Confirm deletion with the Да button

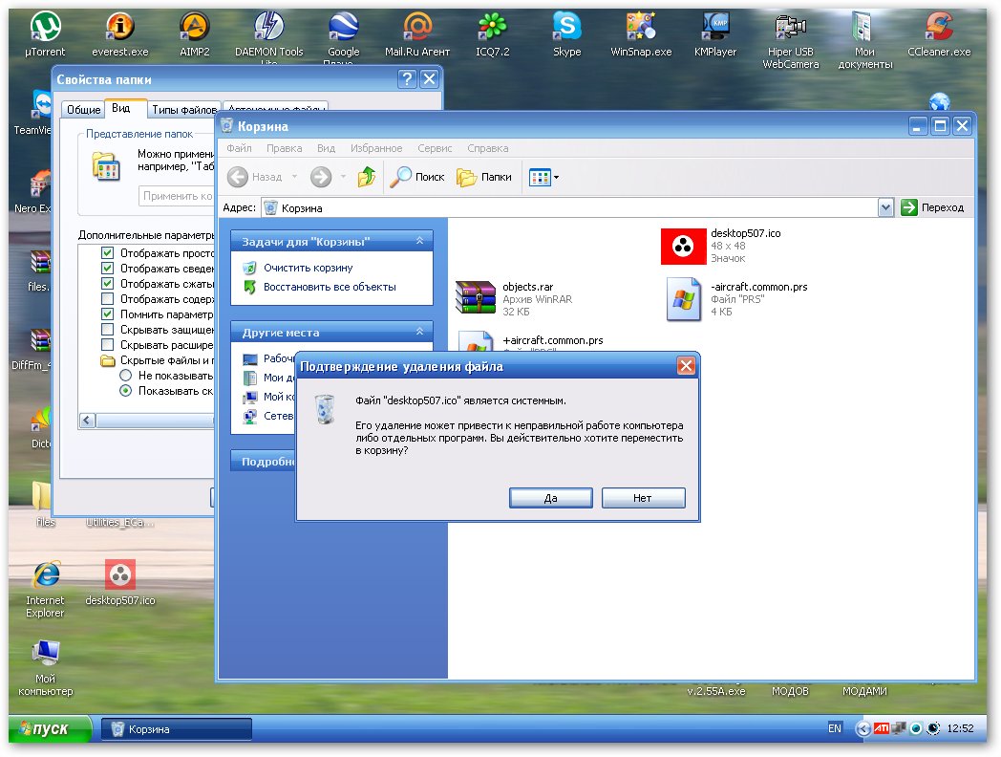tap(551, 498)
